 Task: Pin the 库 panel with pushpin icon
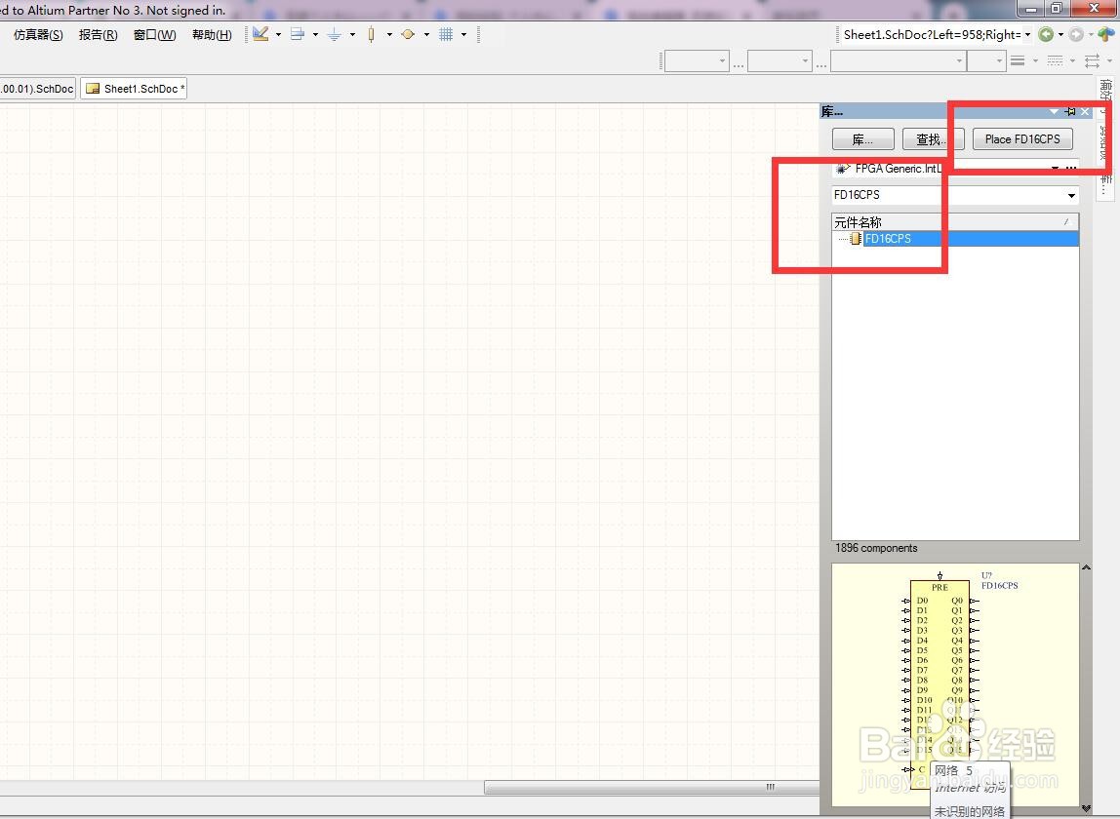pos(1070,111)
